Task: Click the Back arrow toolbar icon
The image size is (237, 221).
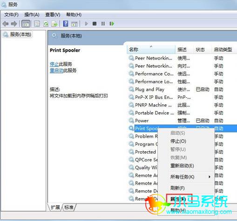Action: click(6, 24)
